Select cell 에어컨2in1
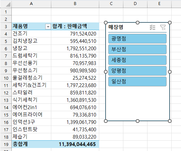This screenshot has width=181, height=151. pyautogui.click(x=31, y=107)
